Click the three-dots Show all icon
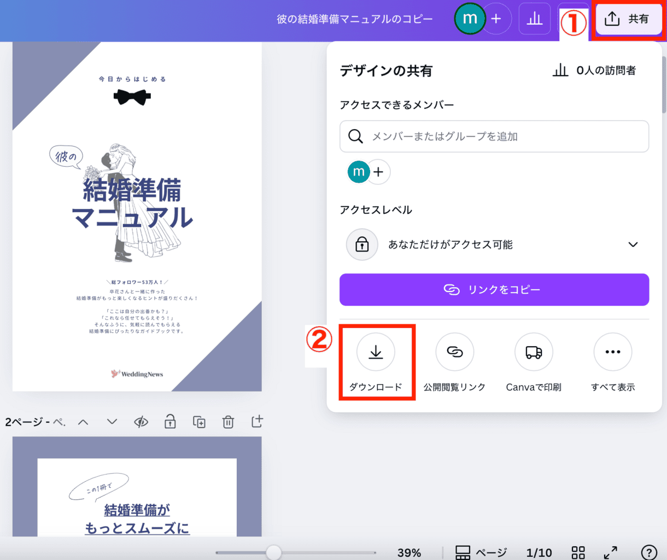Screen dimensions: 667x560 click(612, 353)
